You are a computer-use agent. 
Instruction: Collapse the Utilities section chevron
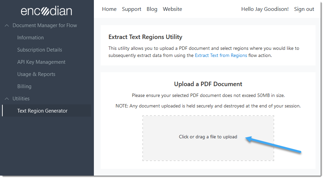tap(7, 99)
